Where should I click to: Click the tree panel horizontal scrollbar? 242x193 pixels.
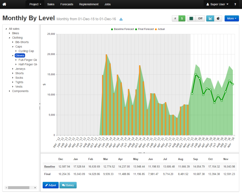click(18, 187)
